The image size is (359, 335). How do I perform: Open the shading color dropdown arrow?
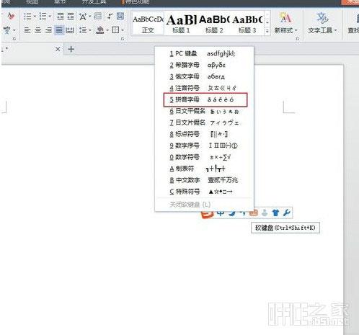click(x=107, y=30)
